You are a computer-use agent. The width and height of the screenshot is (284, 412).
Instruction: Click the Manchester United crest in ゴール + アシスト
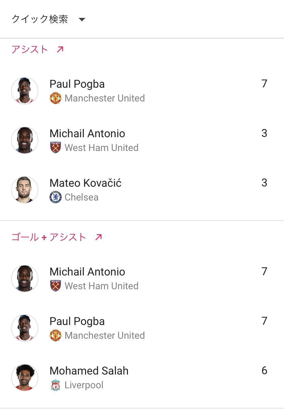click(x=55, y=336)
